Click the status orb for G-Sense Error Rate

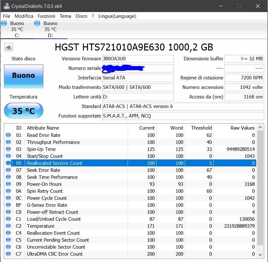pyautogui.click(x=8, y=205)
